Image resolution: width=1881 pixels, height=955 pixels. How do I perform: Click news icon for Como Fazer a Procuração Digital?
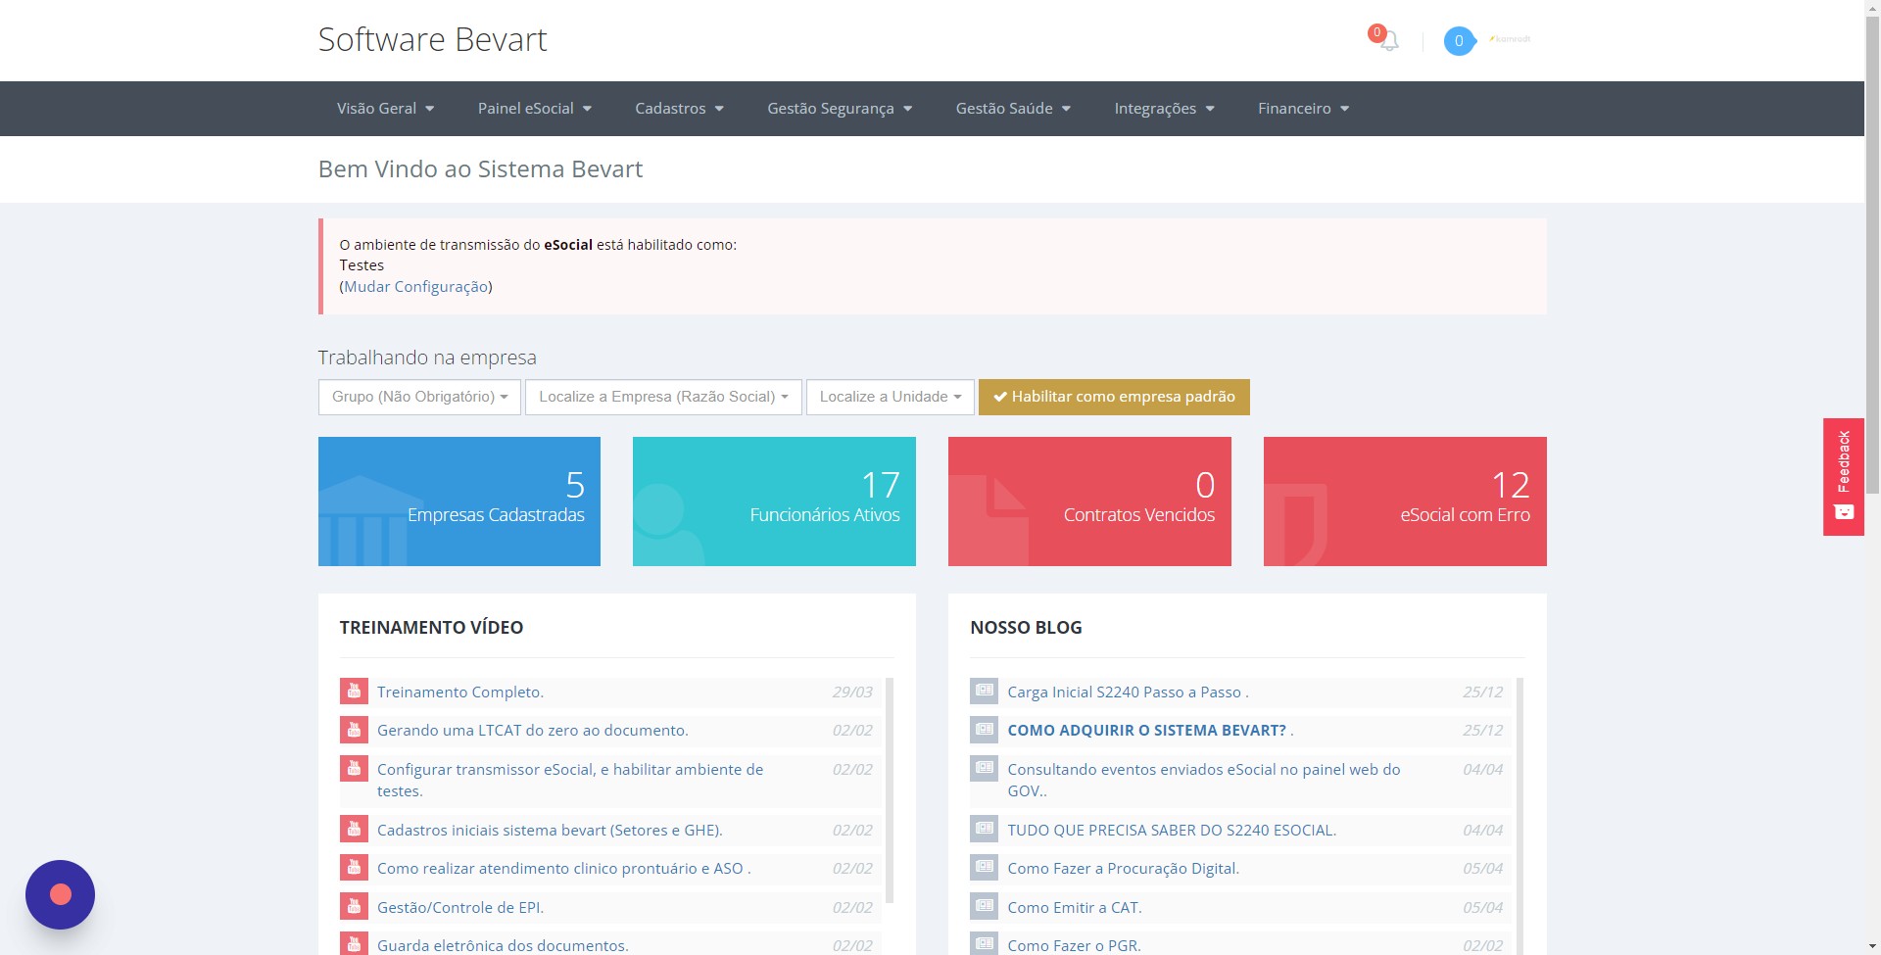pos(984,868)
